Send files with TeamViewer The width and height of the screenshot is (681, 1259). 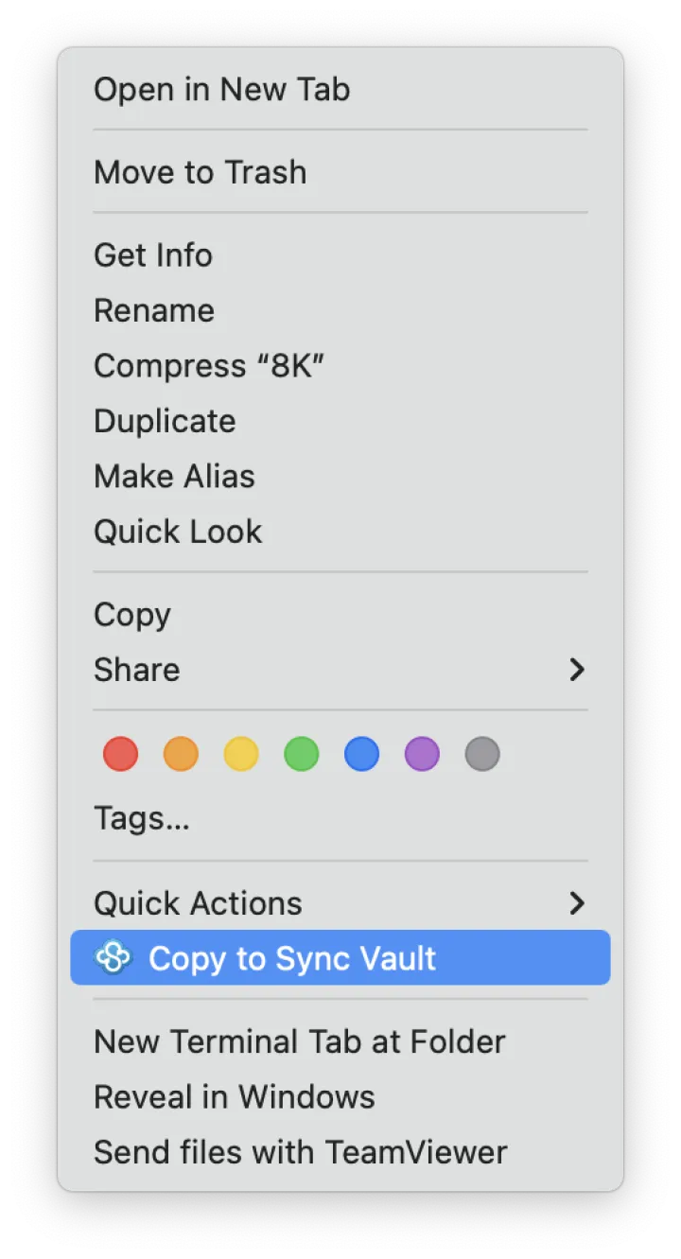[300, 1152]
